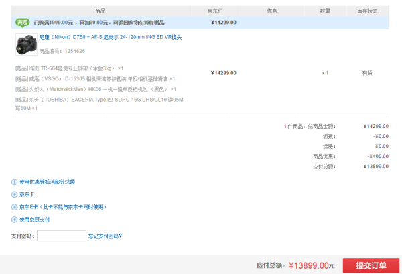Click the 运费 value ¥0.00
Viewport: 402px width, 274px height.
click(382, 146)
